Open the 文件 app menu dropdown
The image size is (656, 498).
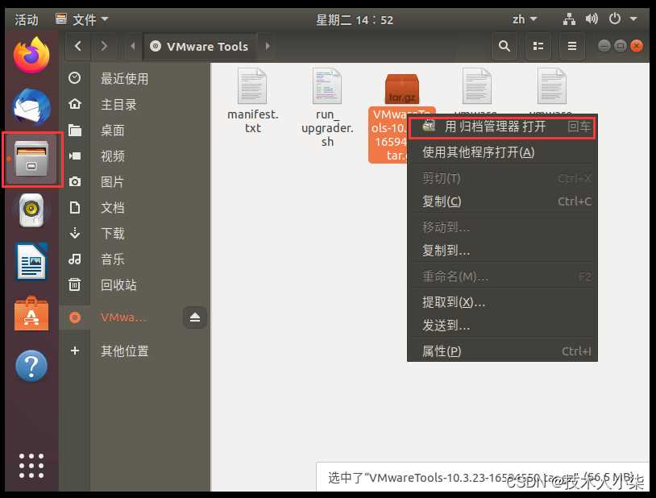coord(81,19)
